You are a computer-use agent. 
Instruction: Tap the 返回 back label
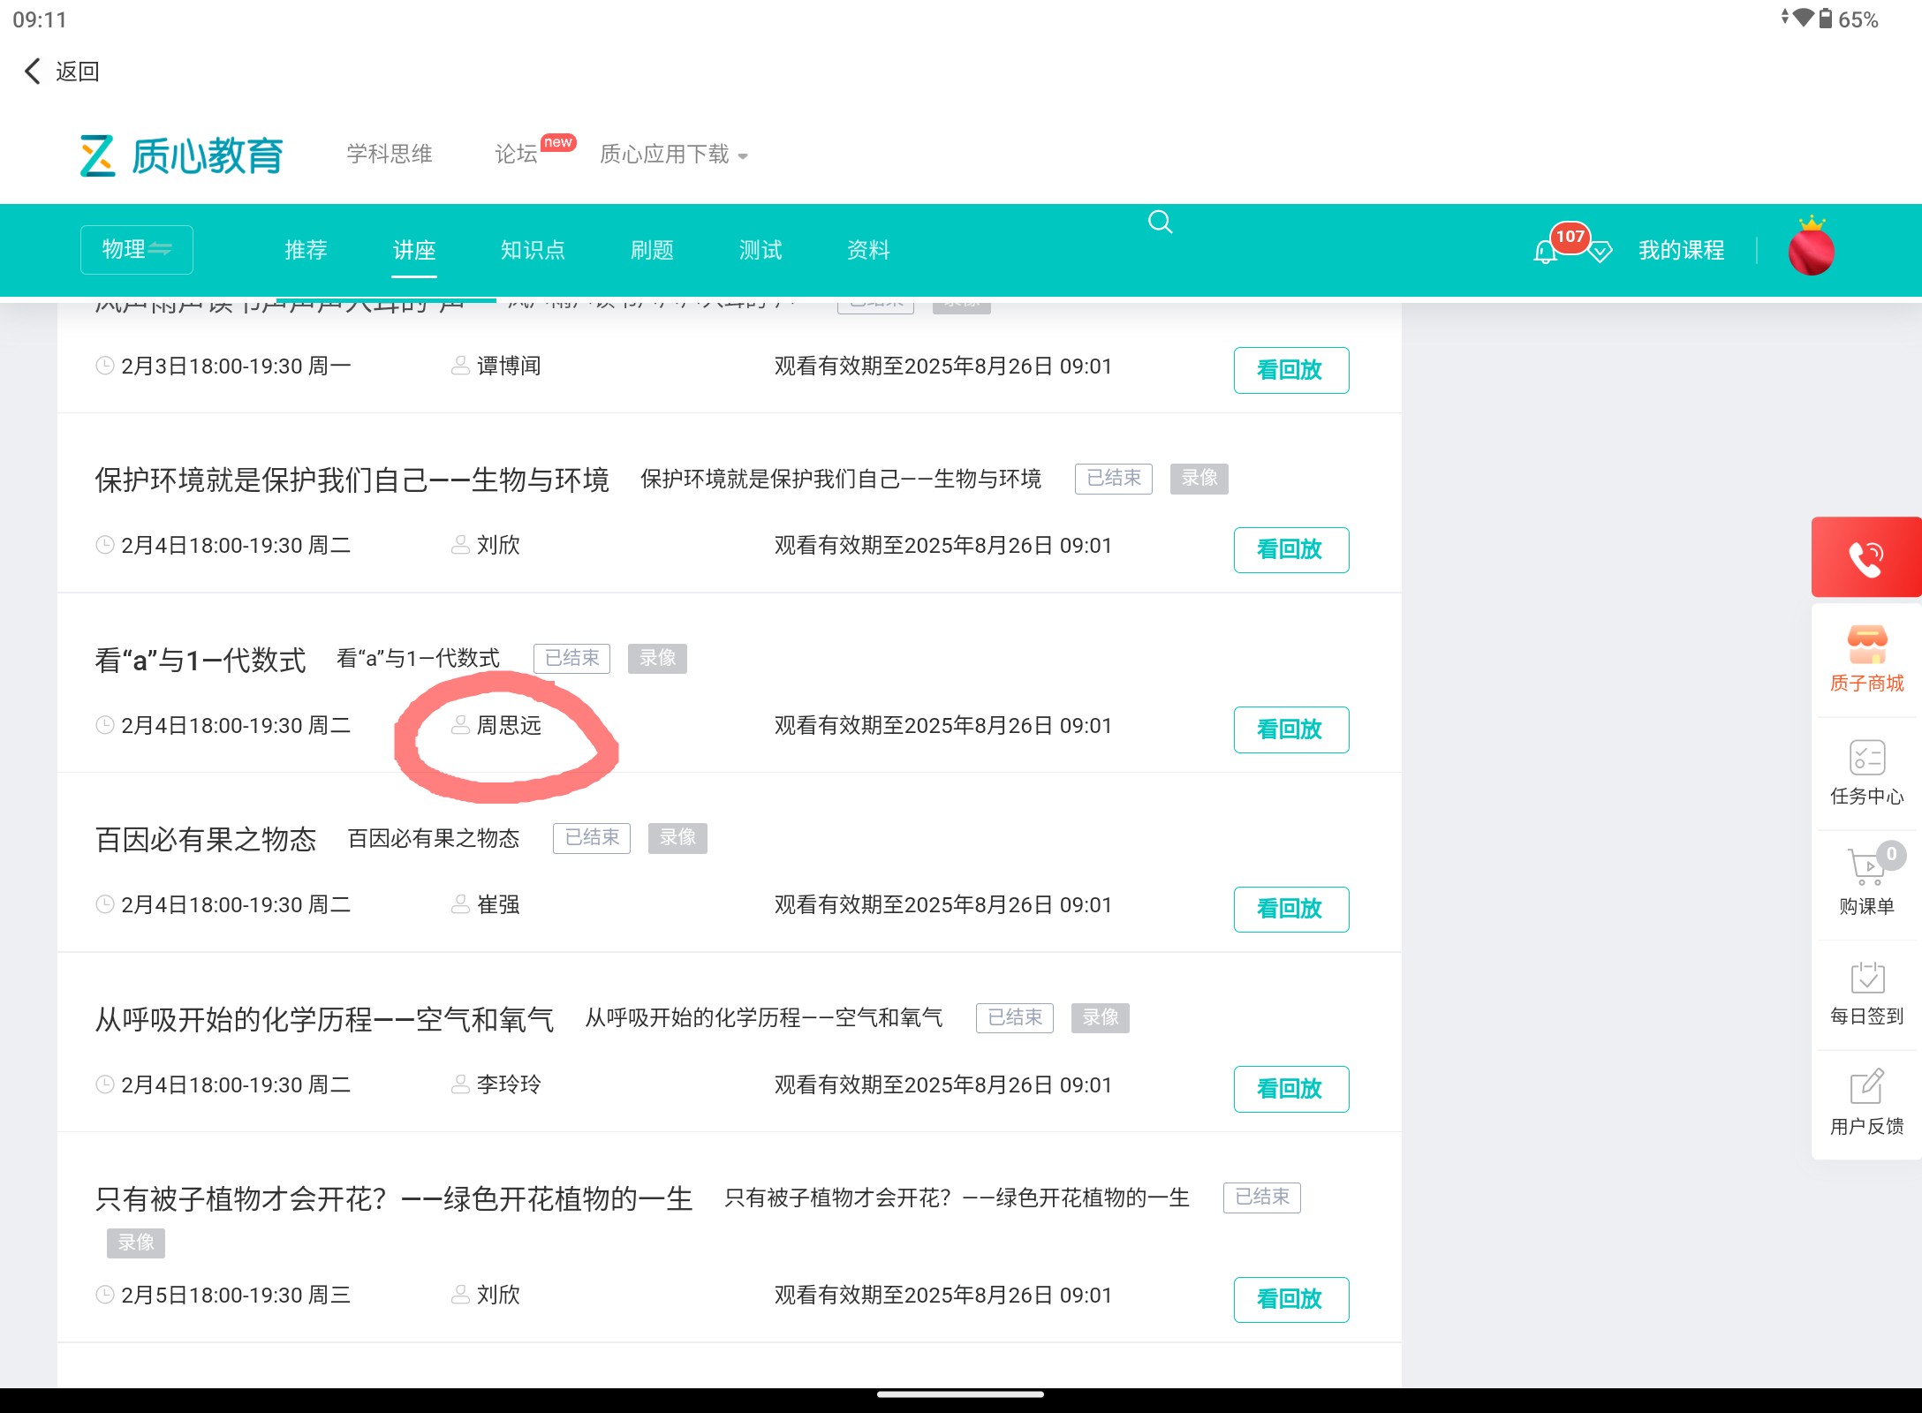point(78,72)
